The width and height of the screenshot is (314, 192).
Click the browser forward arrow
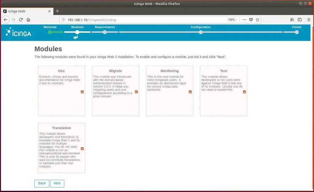(13, 20)
